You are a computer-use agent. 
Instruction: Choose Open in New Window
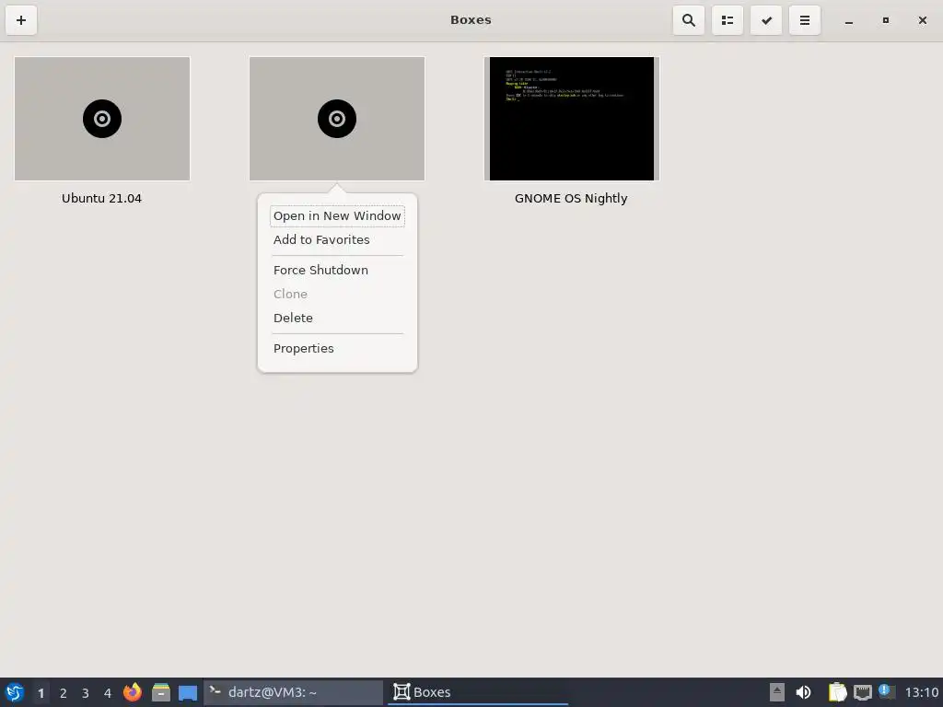(337, 215)
